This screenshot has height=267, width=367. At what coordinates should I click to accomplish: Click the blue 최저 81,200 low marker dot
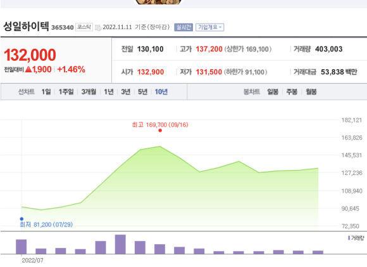click(x=22, y=219)
